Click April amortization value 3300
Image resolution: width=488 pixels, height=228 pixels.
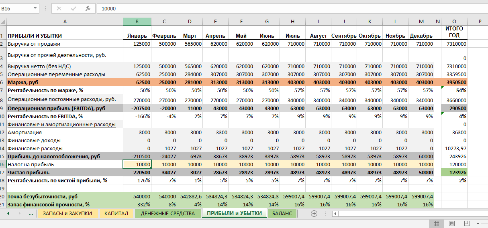pos(215,132)
